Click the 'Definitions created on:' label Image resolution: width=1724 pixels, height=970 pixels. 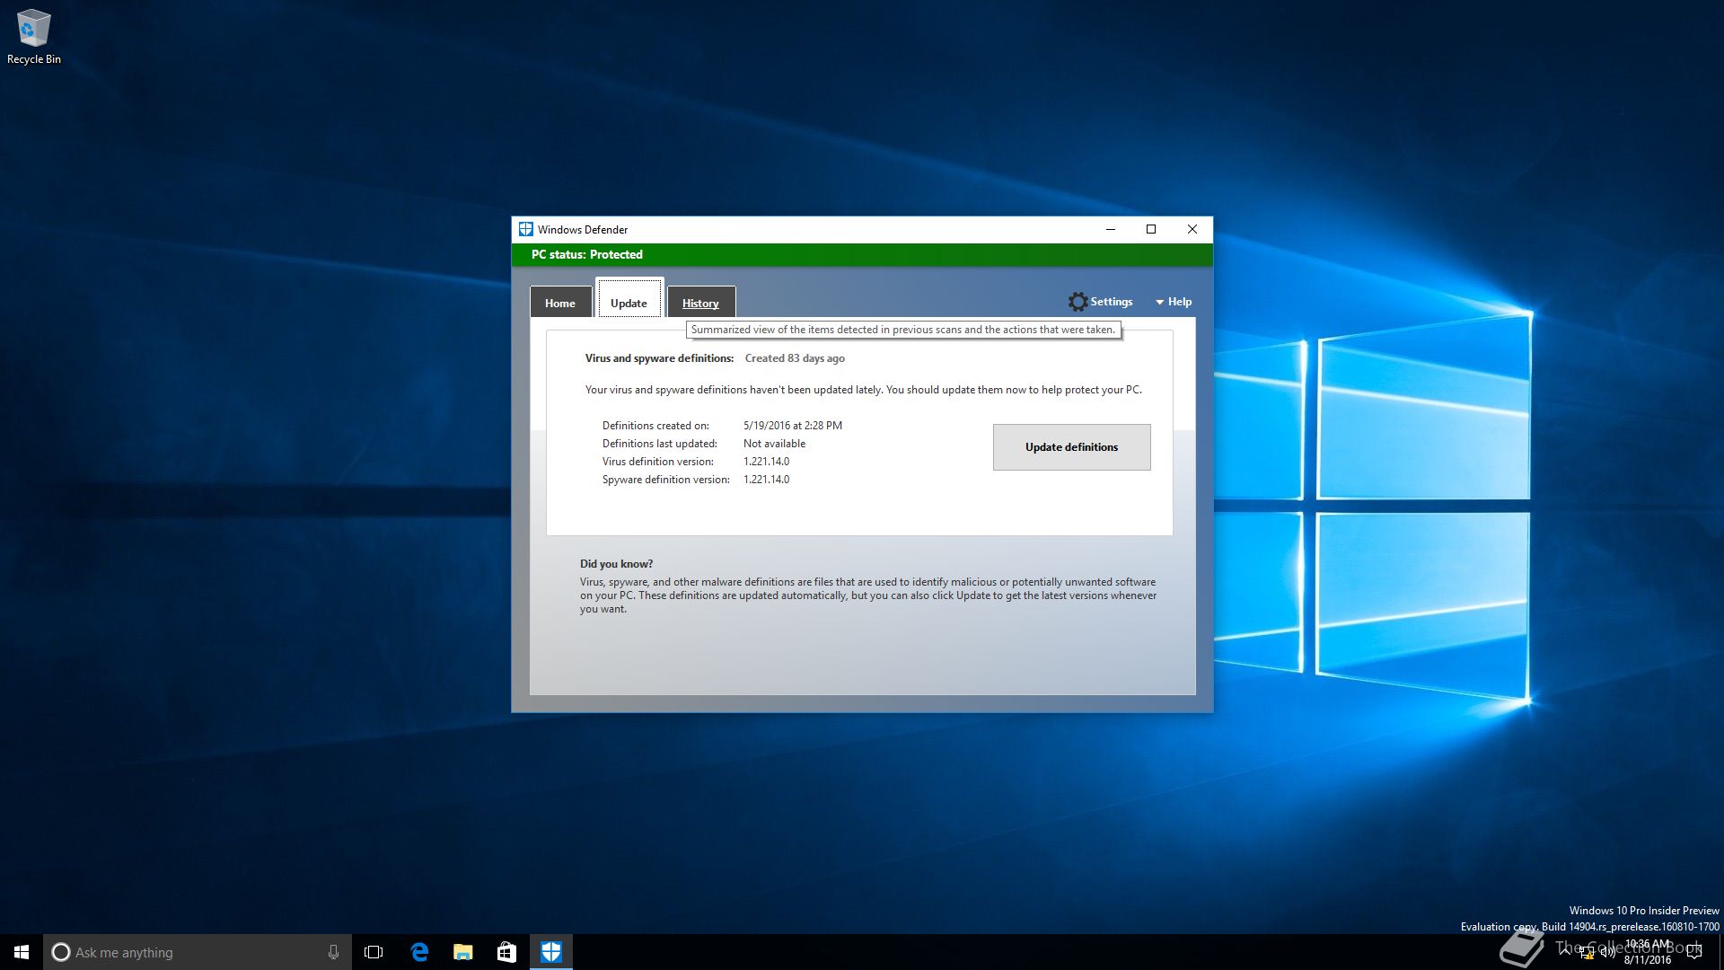pyautogui.click(x=655, y=426)
